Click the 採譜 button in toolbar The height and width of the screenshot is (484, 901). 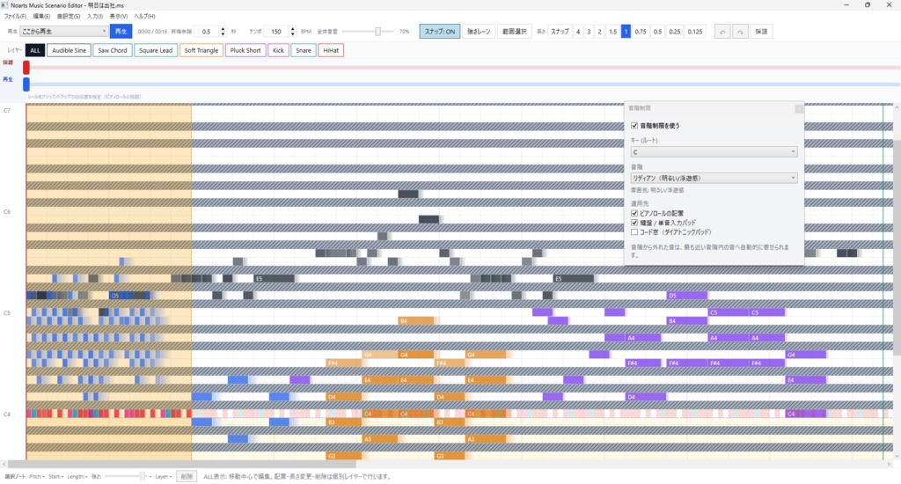point(761,32)
